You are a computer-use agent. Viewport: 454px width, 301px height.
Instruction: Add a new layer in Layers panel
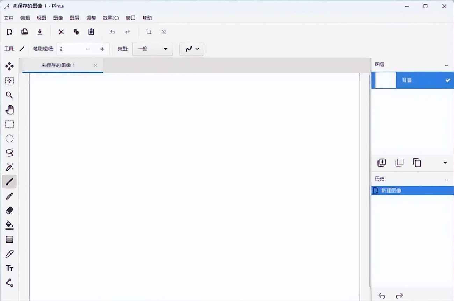[x=382, y=163]
